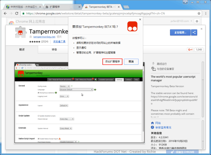Go back using browser back arrow
The height and width of the screenshot is (155, 211).
click(5, 13)
